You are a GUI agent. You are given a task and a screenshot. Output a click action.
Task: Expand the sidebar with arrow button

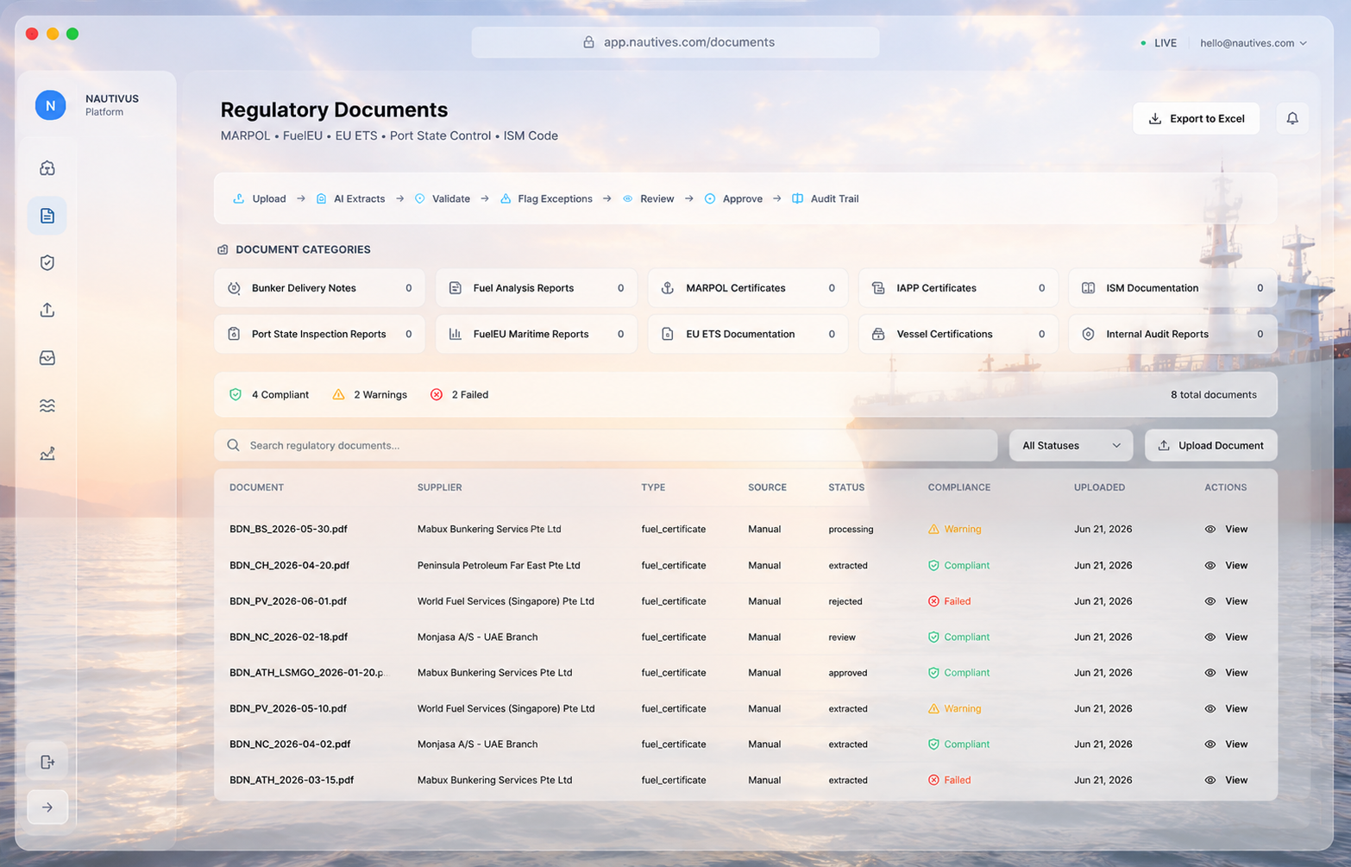(47, 807)
